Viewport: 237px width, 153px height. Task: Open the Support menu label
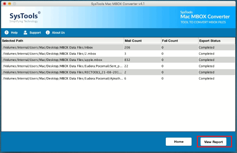coord(35,33)
